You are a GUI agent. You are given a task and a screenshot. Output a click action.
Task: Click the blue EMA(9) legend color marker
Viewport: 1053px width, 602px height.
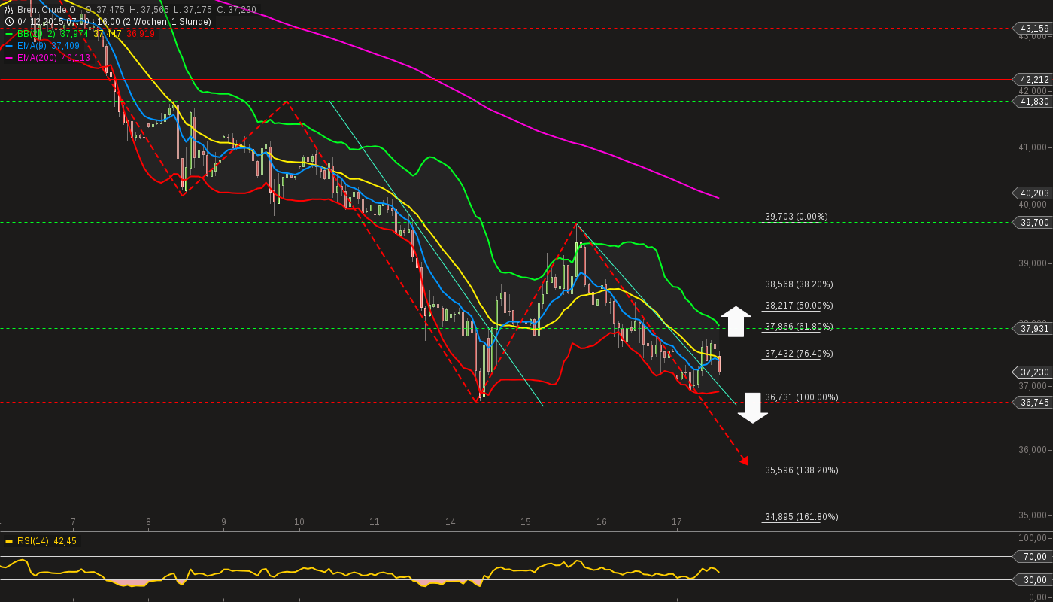click(x=9, y=46)
